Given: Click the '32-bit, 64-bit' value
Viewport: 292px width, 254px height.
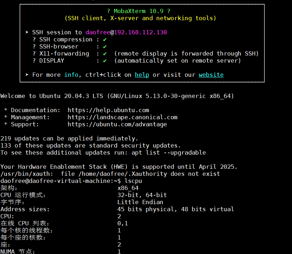Looking at the screenshot, I should click(x=142, y=195).
